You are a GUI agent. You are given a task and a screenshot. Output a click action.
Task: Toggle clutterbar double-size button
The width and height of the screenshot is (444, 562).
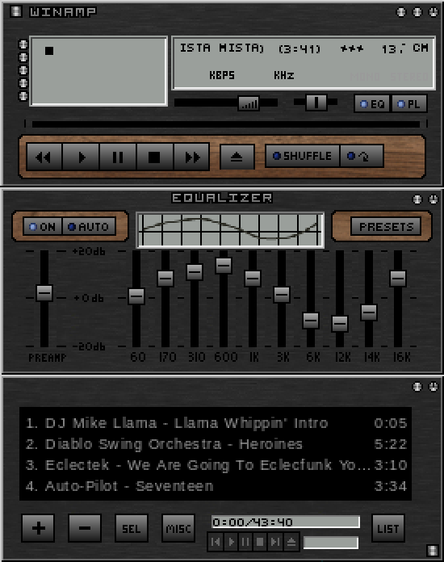pos(23,83)
